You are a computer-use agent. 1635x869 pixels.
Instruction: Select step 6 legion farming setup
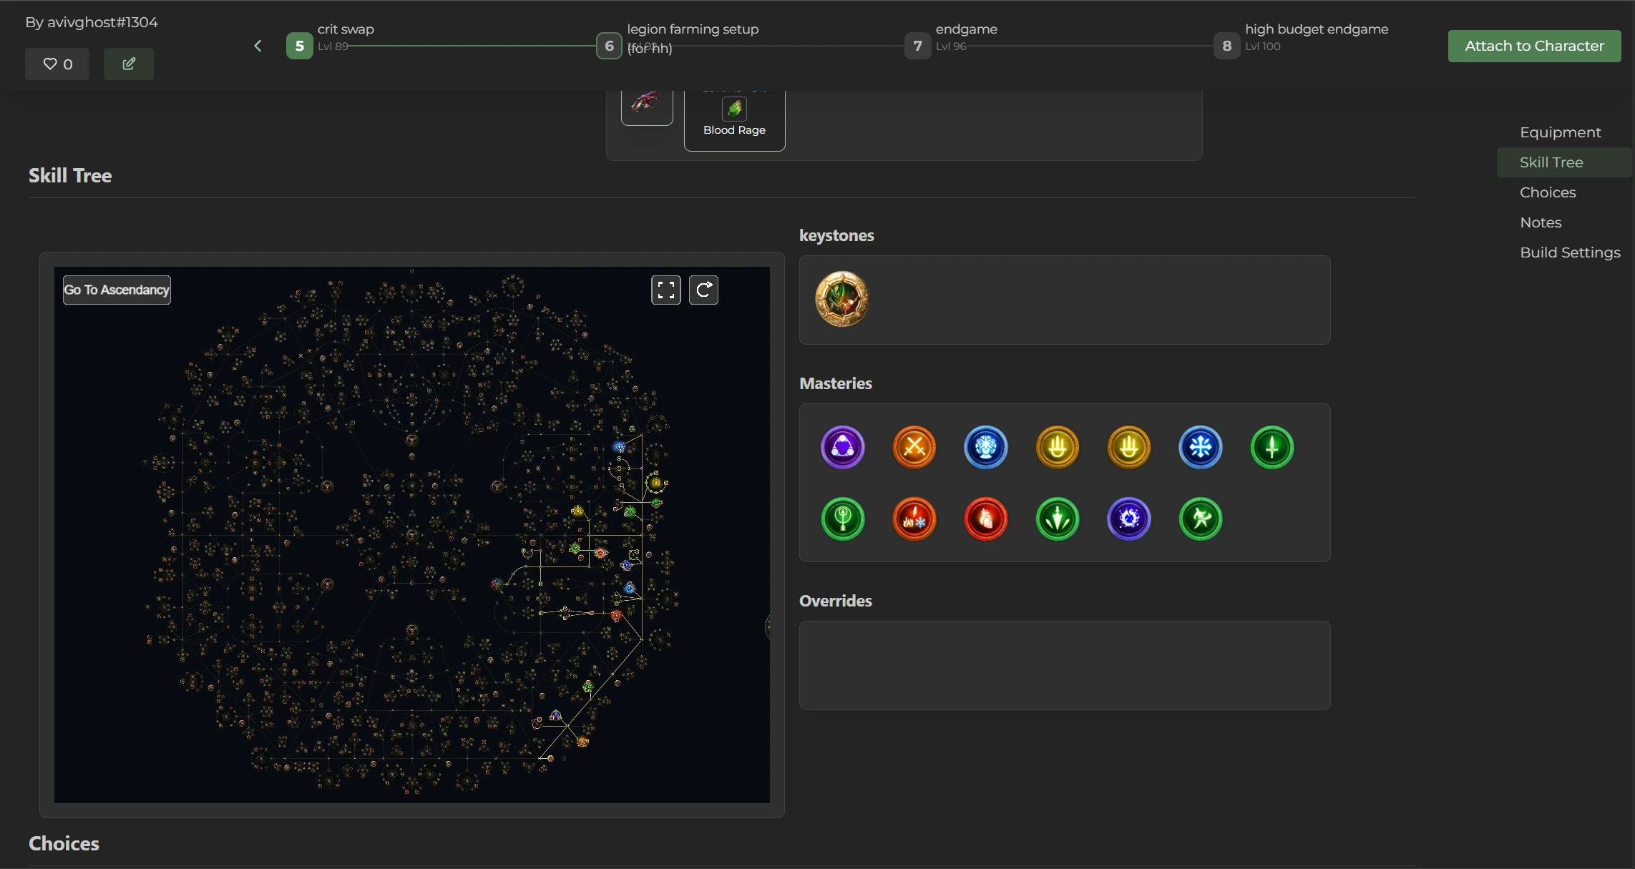[609, 46]
